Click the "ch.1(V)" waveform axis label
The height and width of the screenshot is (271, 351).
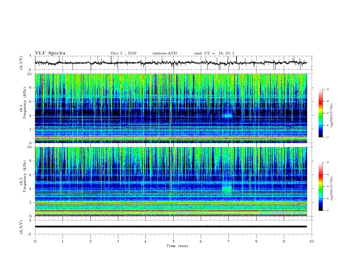21,63
